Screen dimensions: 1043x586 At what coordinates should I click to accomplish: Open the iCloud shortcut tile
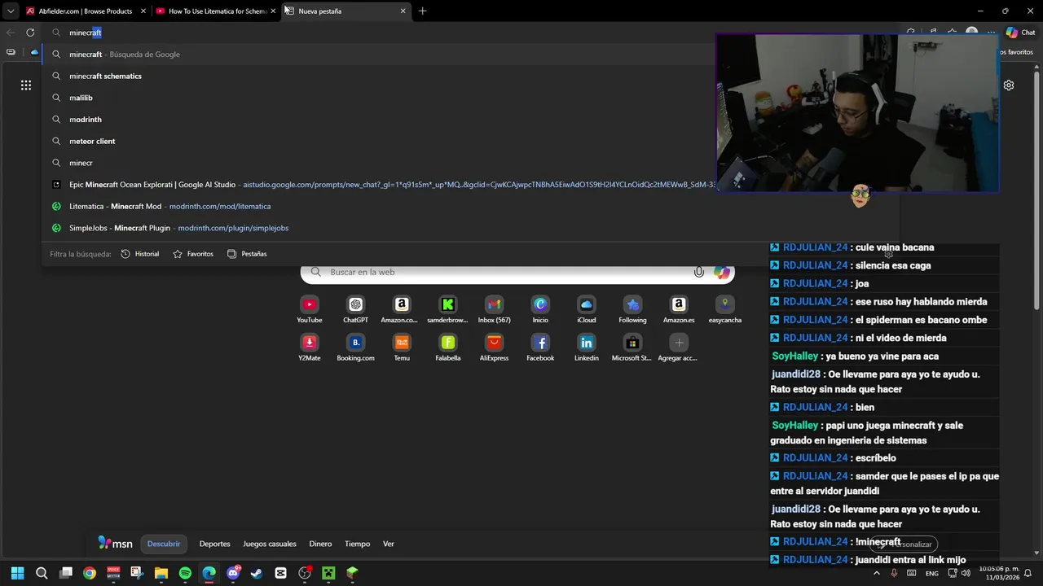587,309
